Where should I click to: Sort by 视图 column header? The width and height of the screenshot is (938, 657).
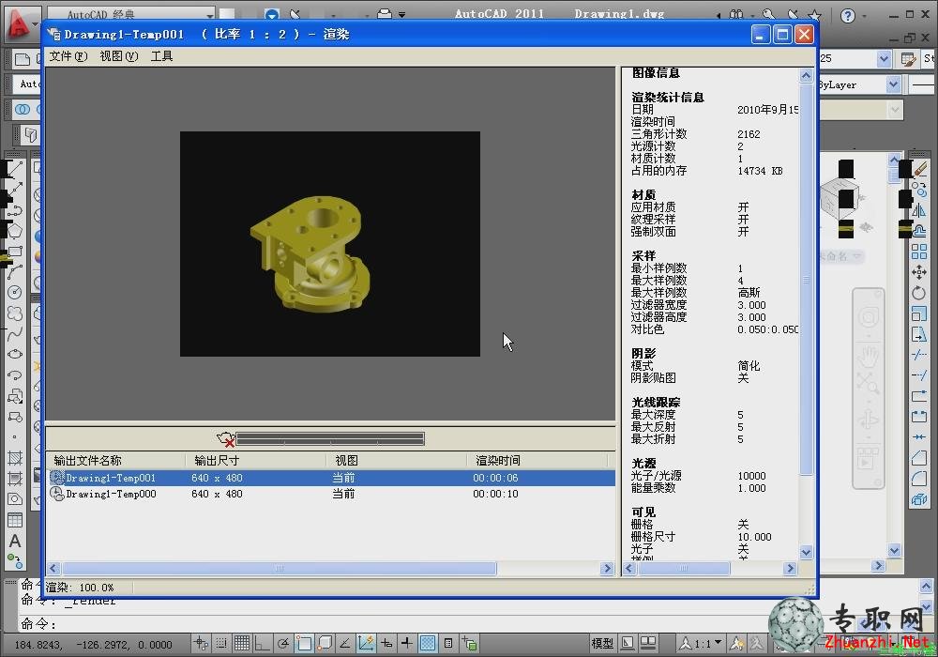(x=396, y=460)
